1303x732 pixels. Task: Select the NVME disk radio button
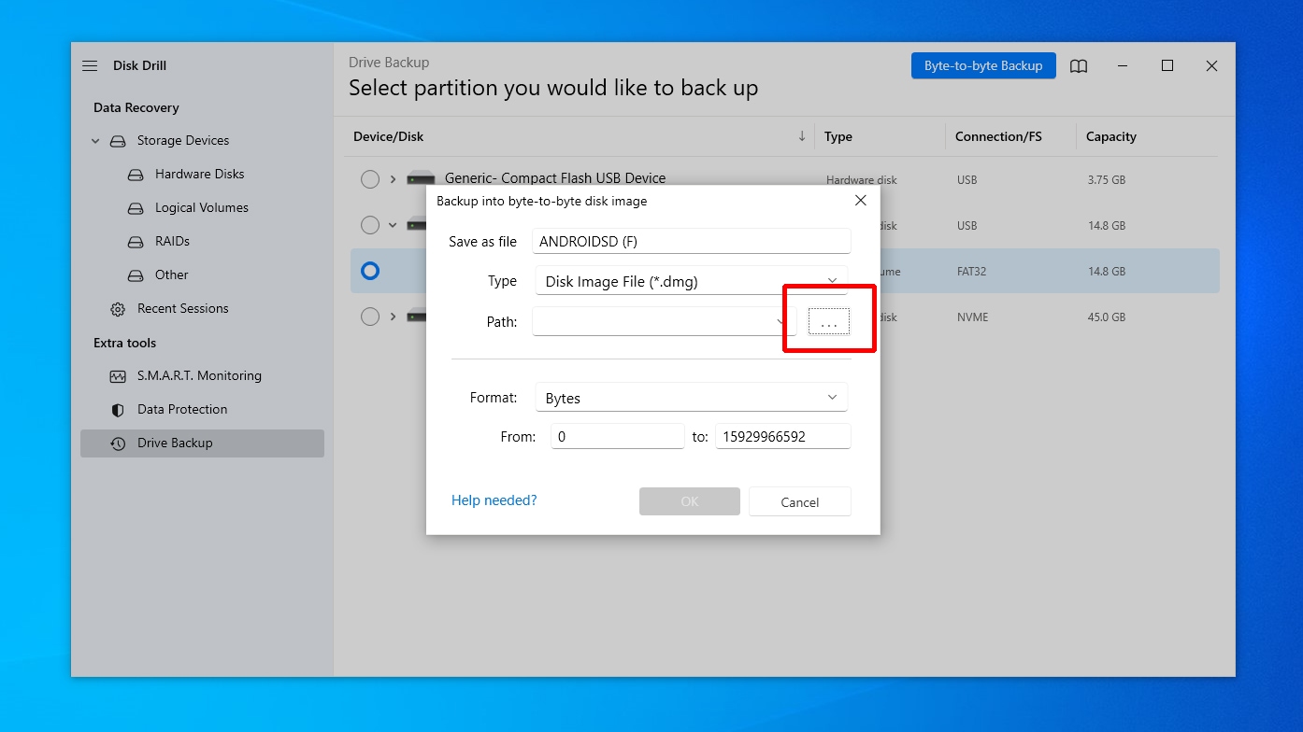click(370, 317)
